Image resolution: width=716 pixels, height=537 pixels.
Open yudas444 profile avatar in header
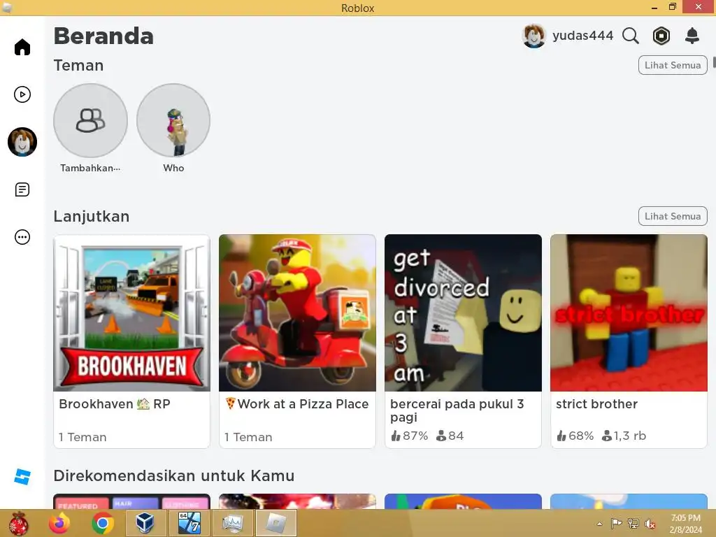coord(534,36)
